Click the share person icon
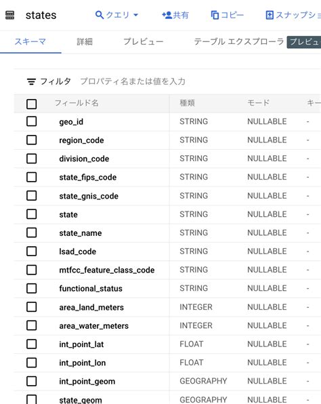Viewport: 321px width, 404px height. 167,15
